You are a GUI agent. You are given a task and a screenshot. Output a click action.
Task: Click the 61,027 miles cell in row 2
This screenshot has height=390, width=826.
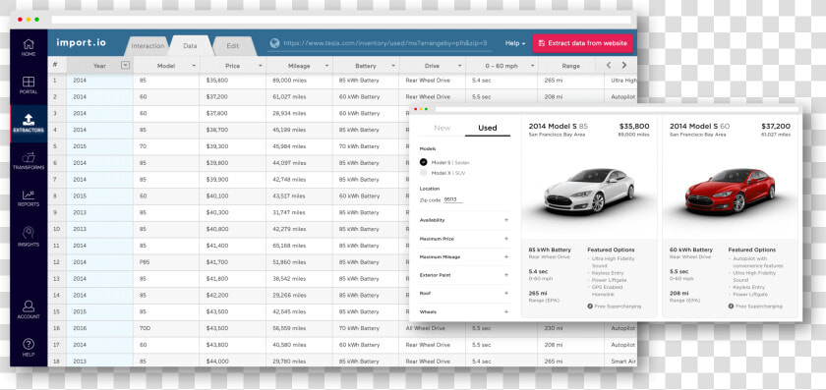point(299,97)
